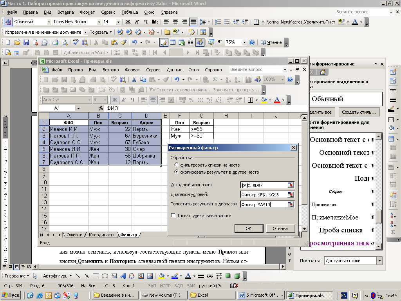Collapse dialog for Поместить результат field

click(x=291, y=204)
